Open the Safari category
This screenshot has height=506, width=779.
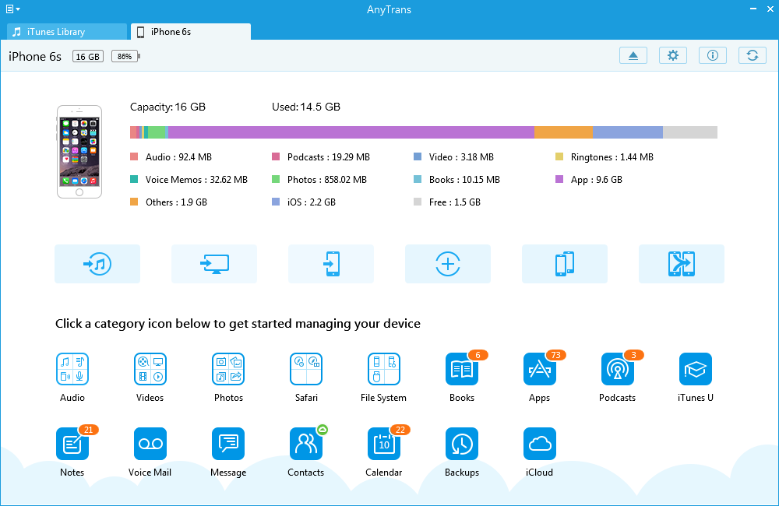(306, 369)
